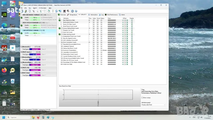Toggle Enable checkbox for Drive Power Cycle Count

pyautogui.click(x=132, y=26)
